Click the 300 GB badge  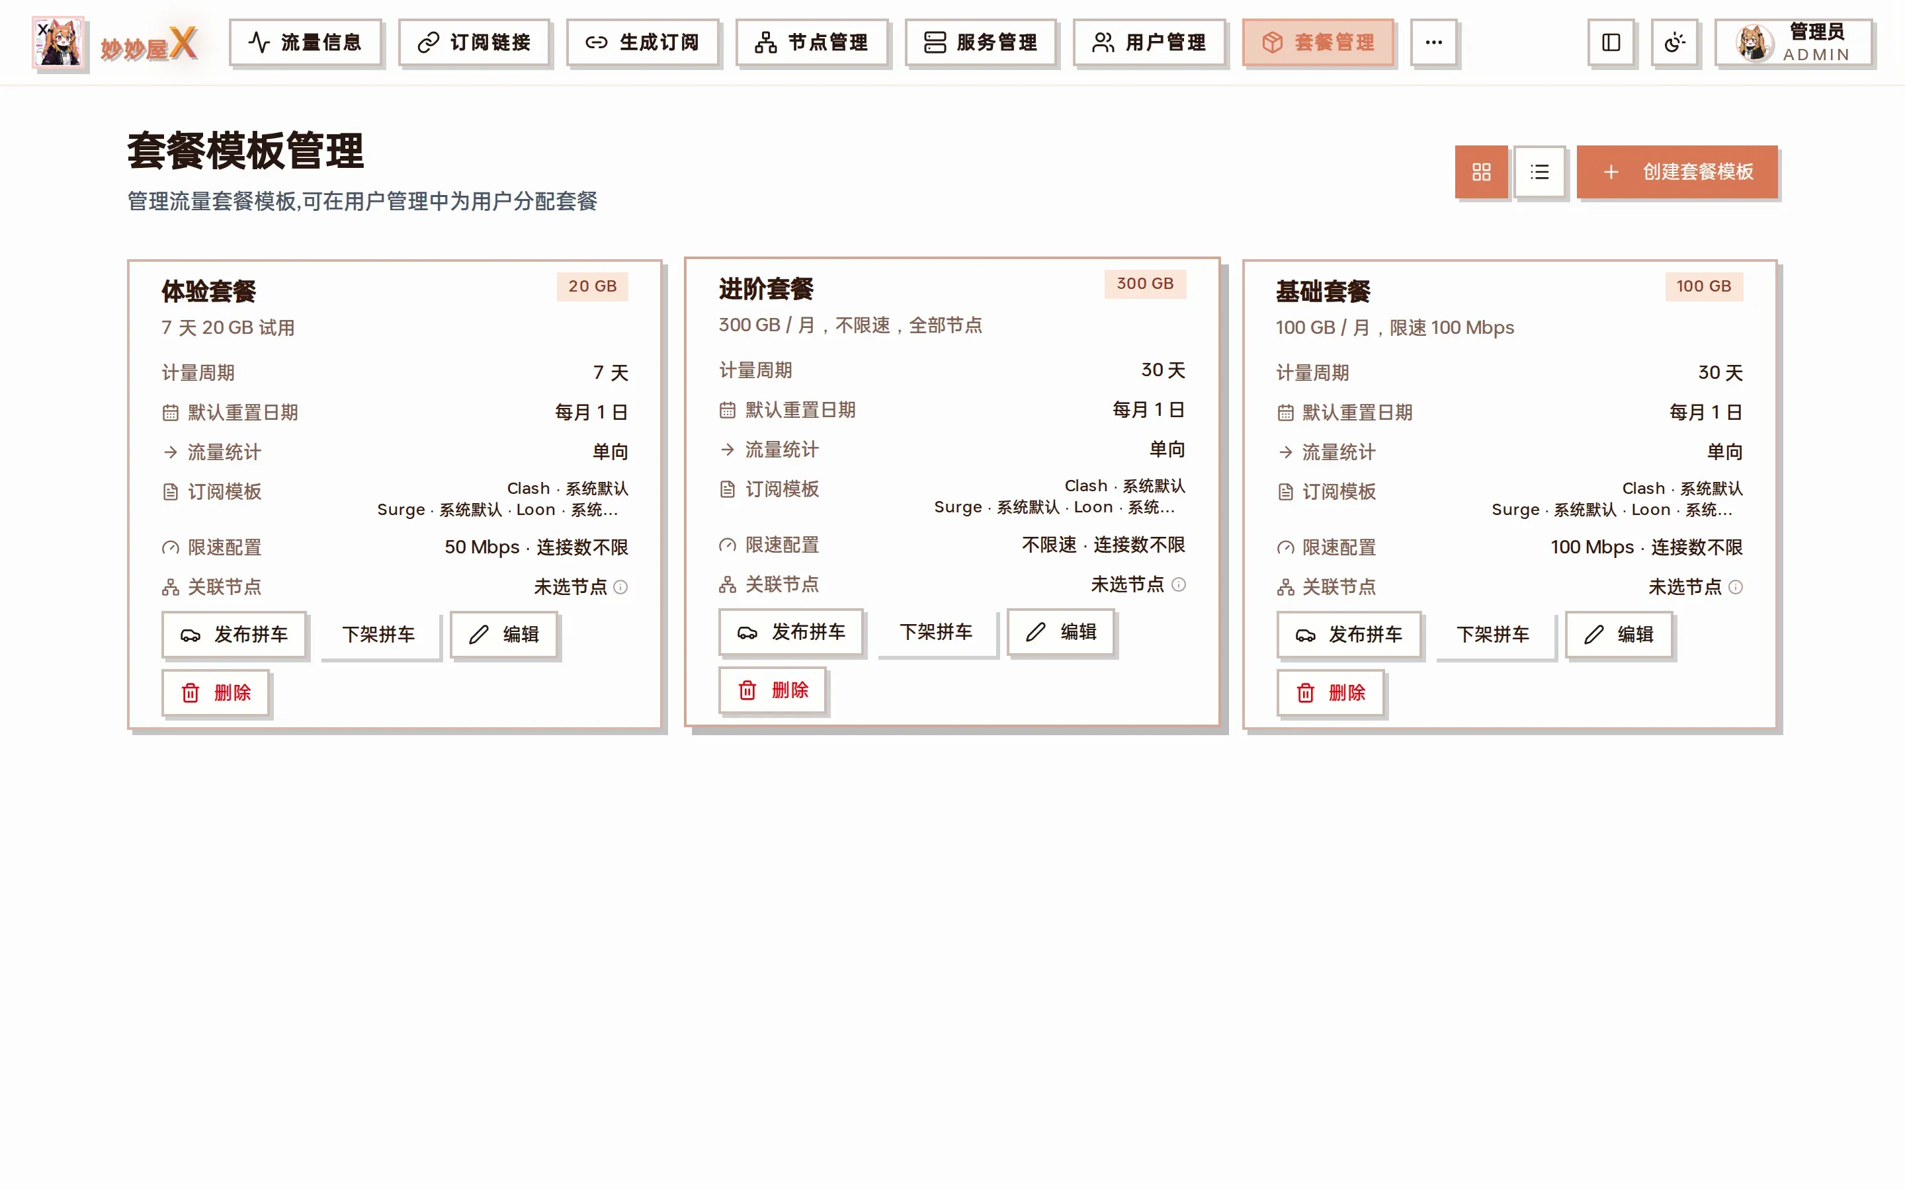pyautogui.click(x=1144, y=284)
